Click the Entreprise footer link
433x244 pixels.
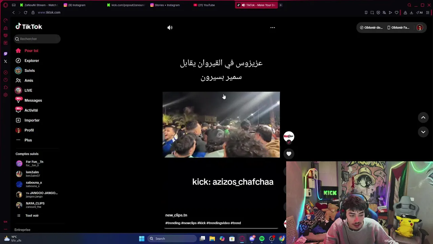click(22, 230)
